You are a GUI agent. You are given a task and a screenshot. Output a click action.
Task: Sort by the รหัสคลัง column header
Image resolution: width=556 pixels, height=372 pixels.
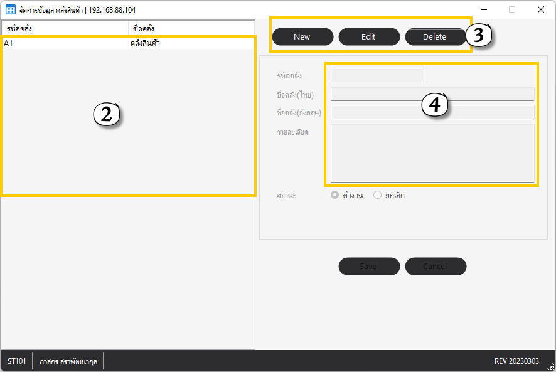65,29
